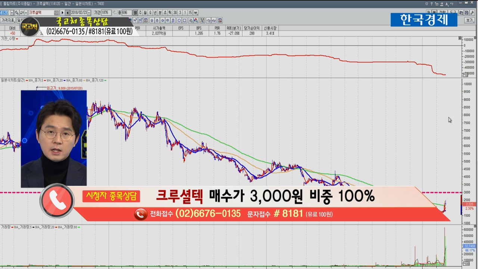Click the wrench settings icon
This screenshot has height=269, width=478.
coord(472,13)
